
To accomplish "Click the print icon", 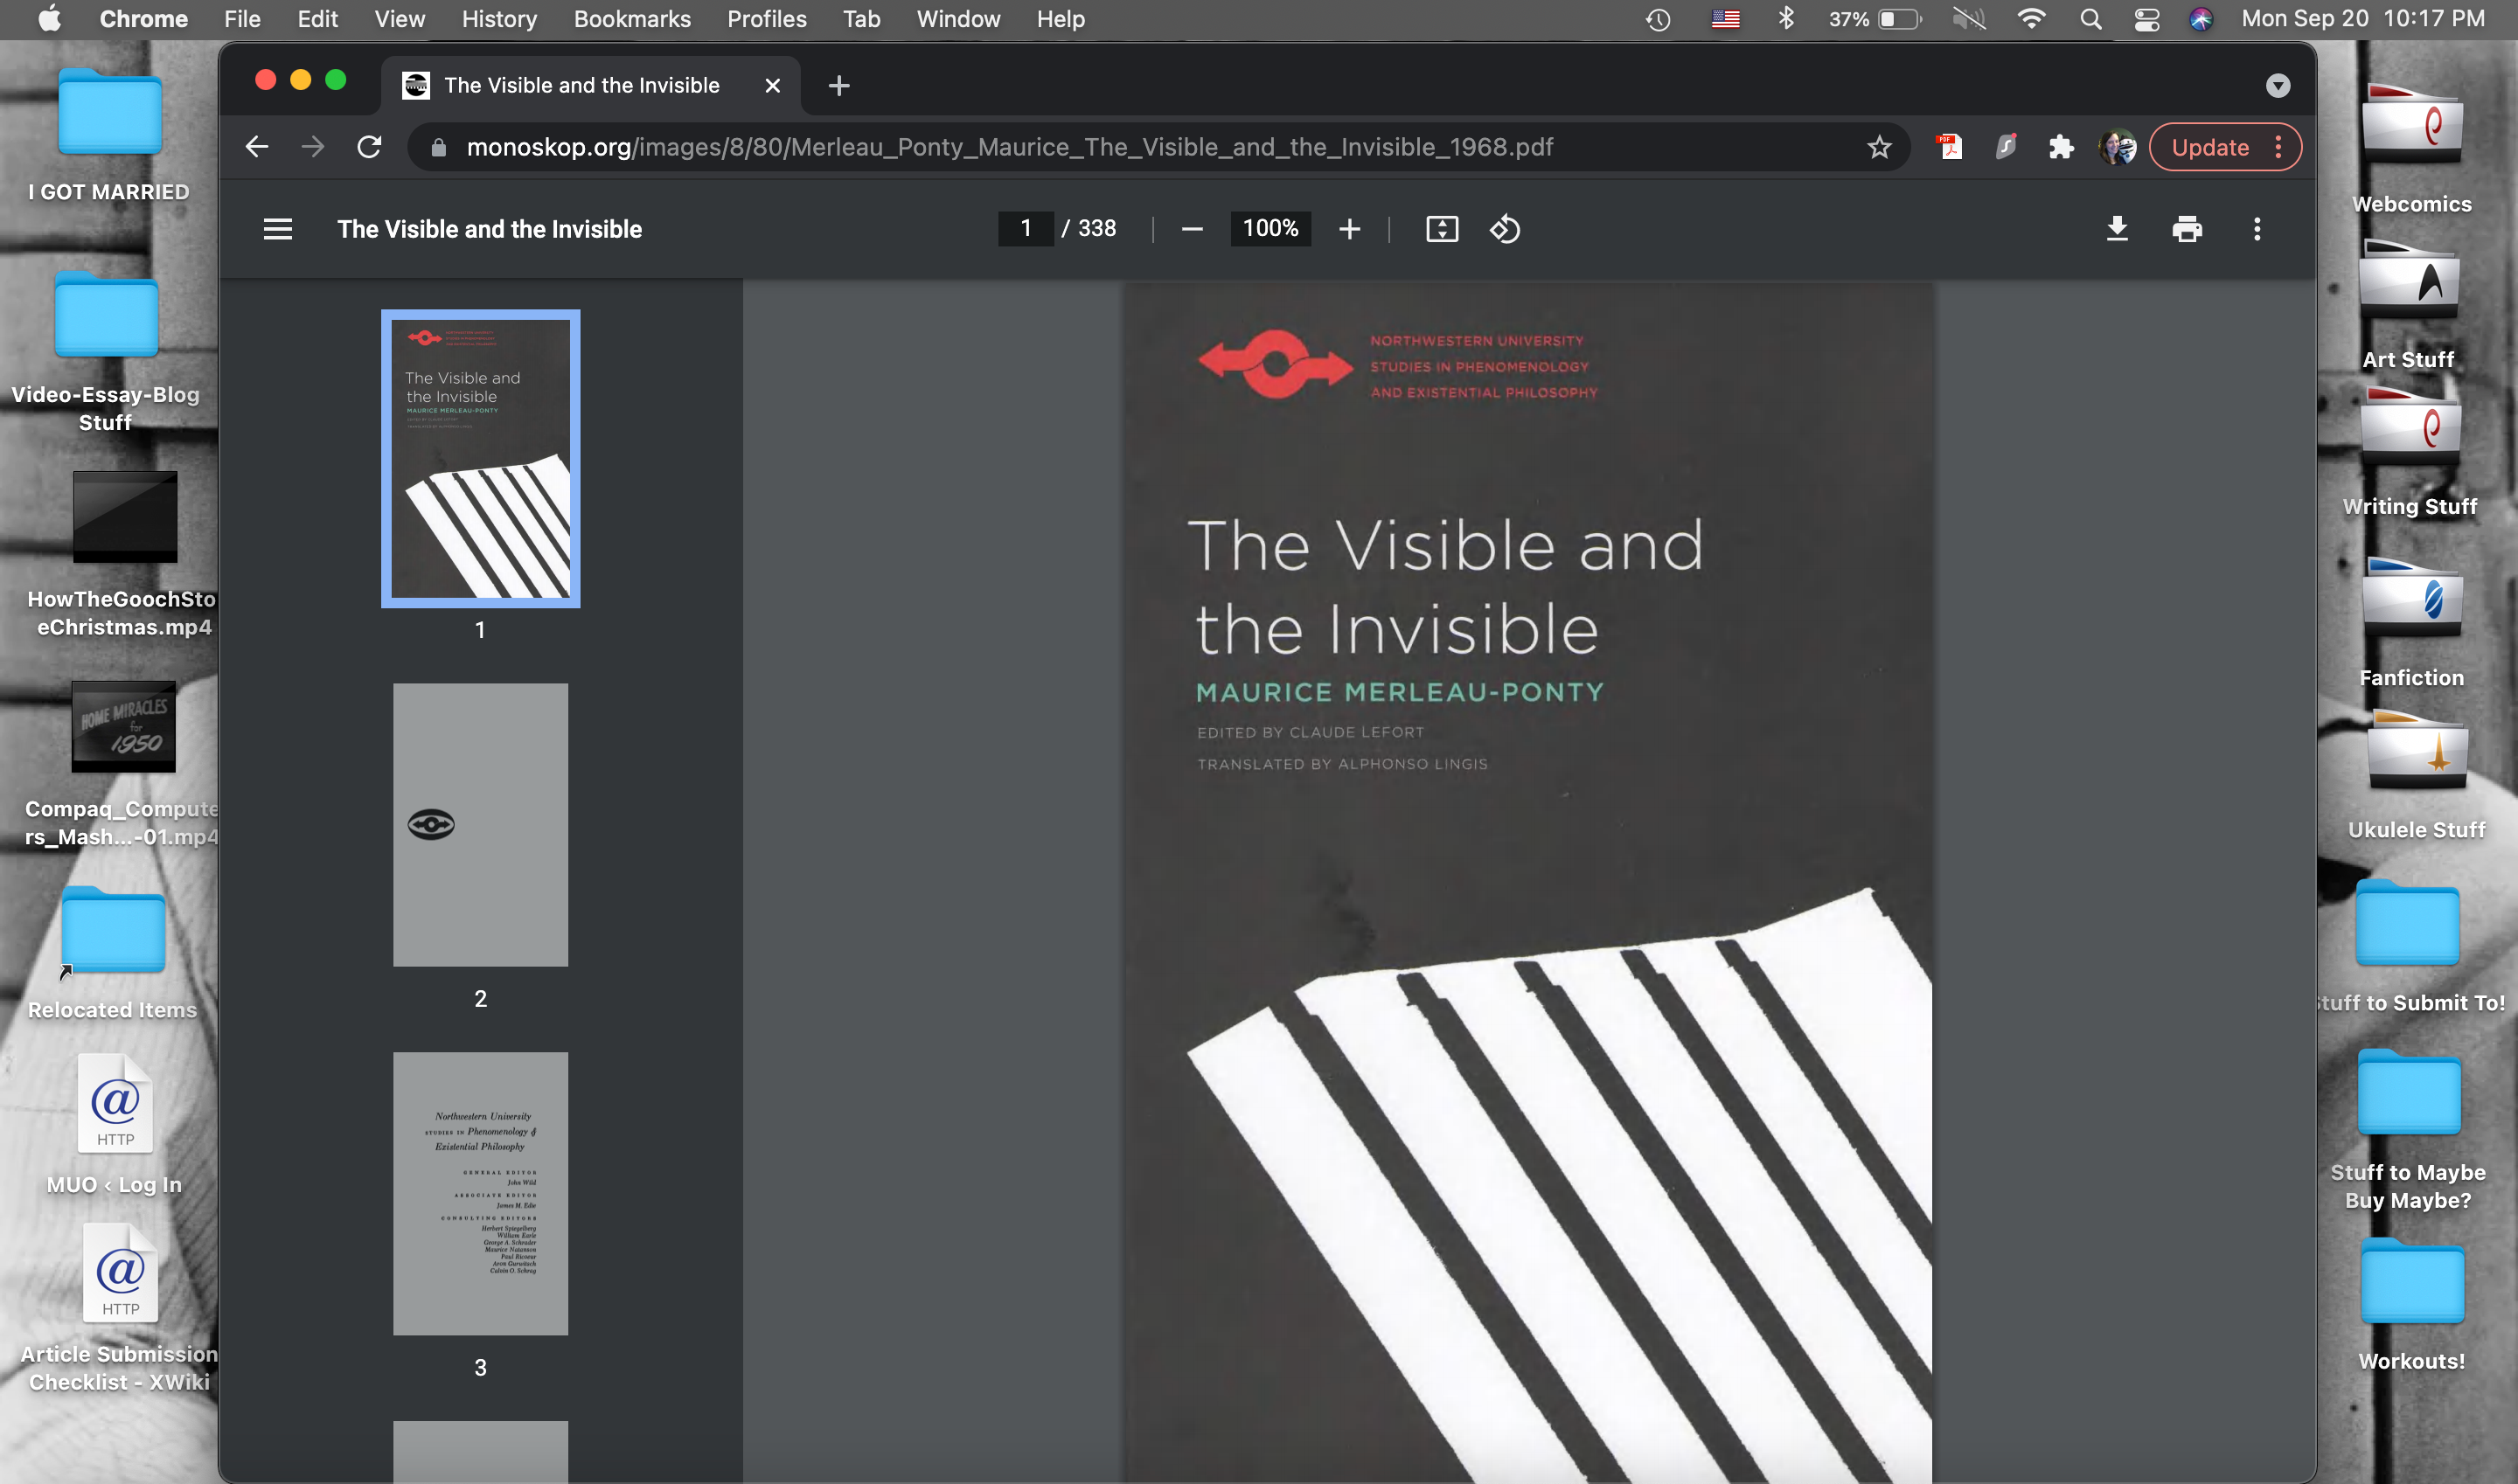I will 2186,228.
